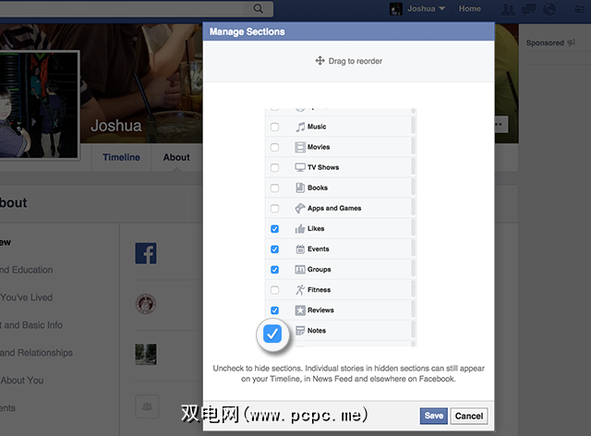
Task: Click the Movies film strip icon
Action: point(300,147)
